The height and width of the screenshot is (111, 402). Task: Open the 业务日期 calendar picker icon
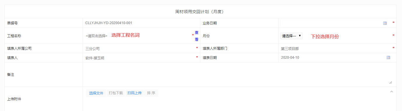[x=385, y=23]
